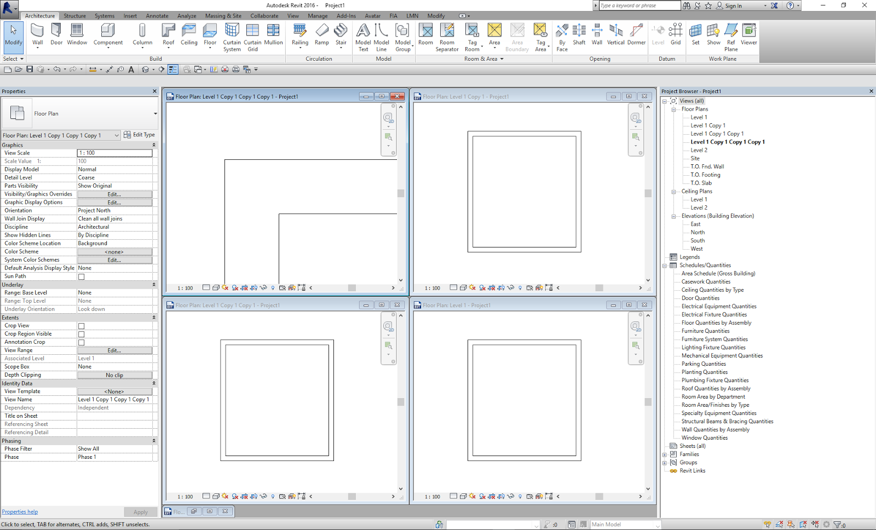876x530 pixels.
Task: Switch to the Manage ribbon tab
Action: click(318, 16)
